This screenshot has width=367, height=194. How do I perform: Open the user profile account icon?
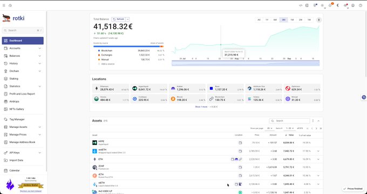click(353, 5)
